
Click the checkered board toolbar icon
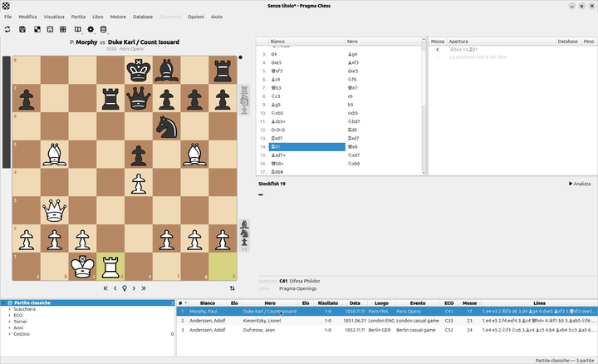[37, 29]
